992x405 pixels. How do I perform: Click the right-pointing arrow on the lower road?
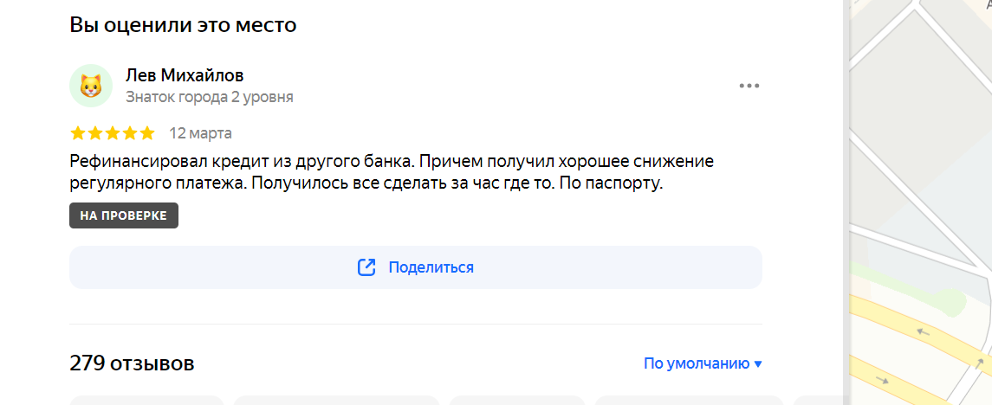pyautogui.click(x=881, y=381)
